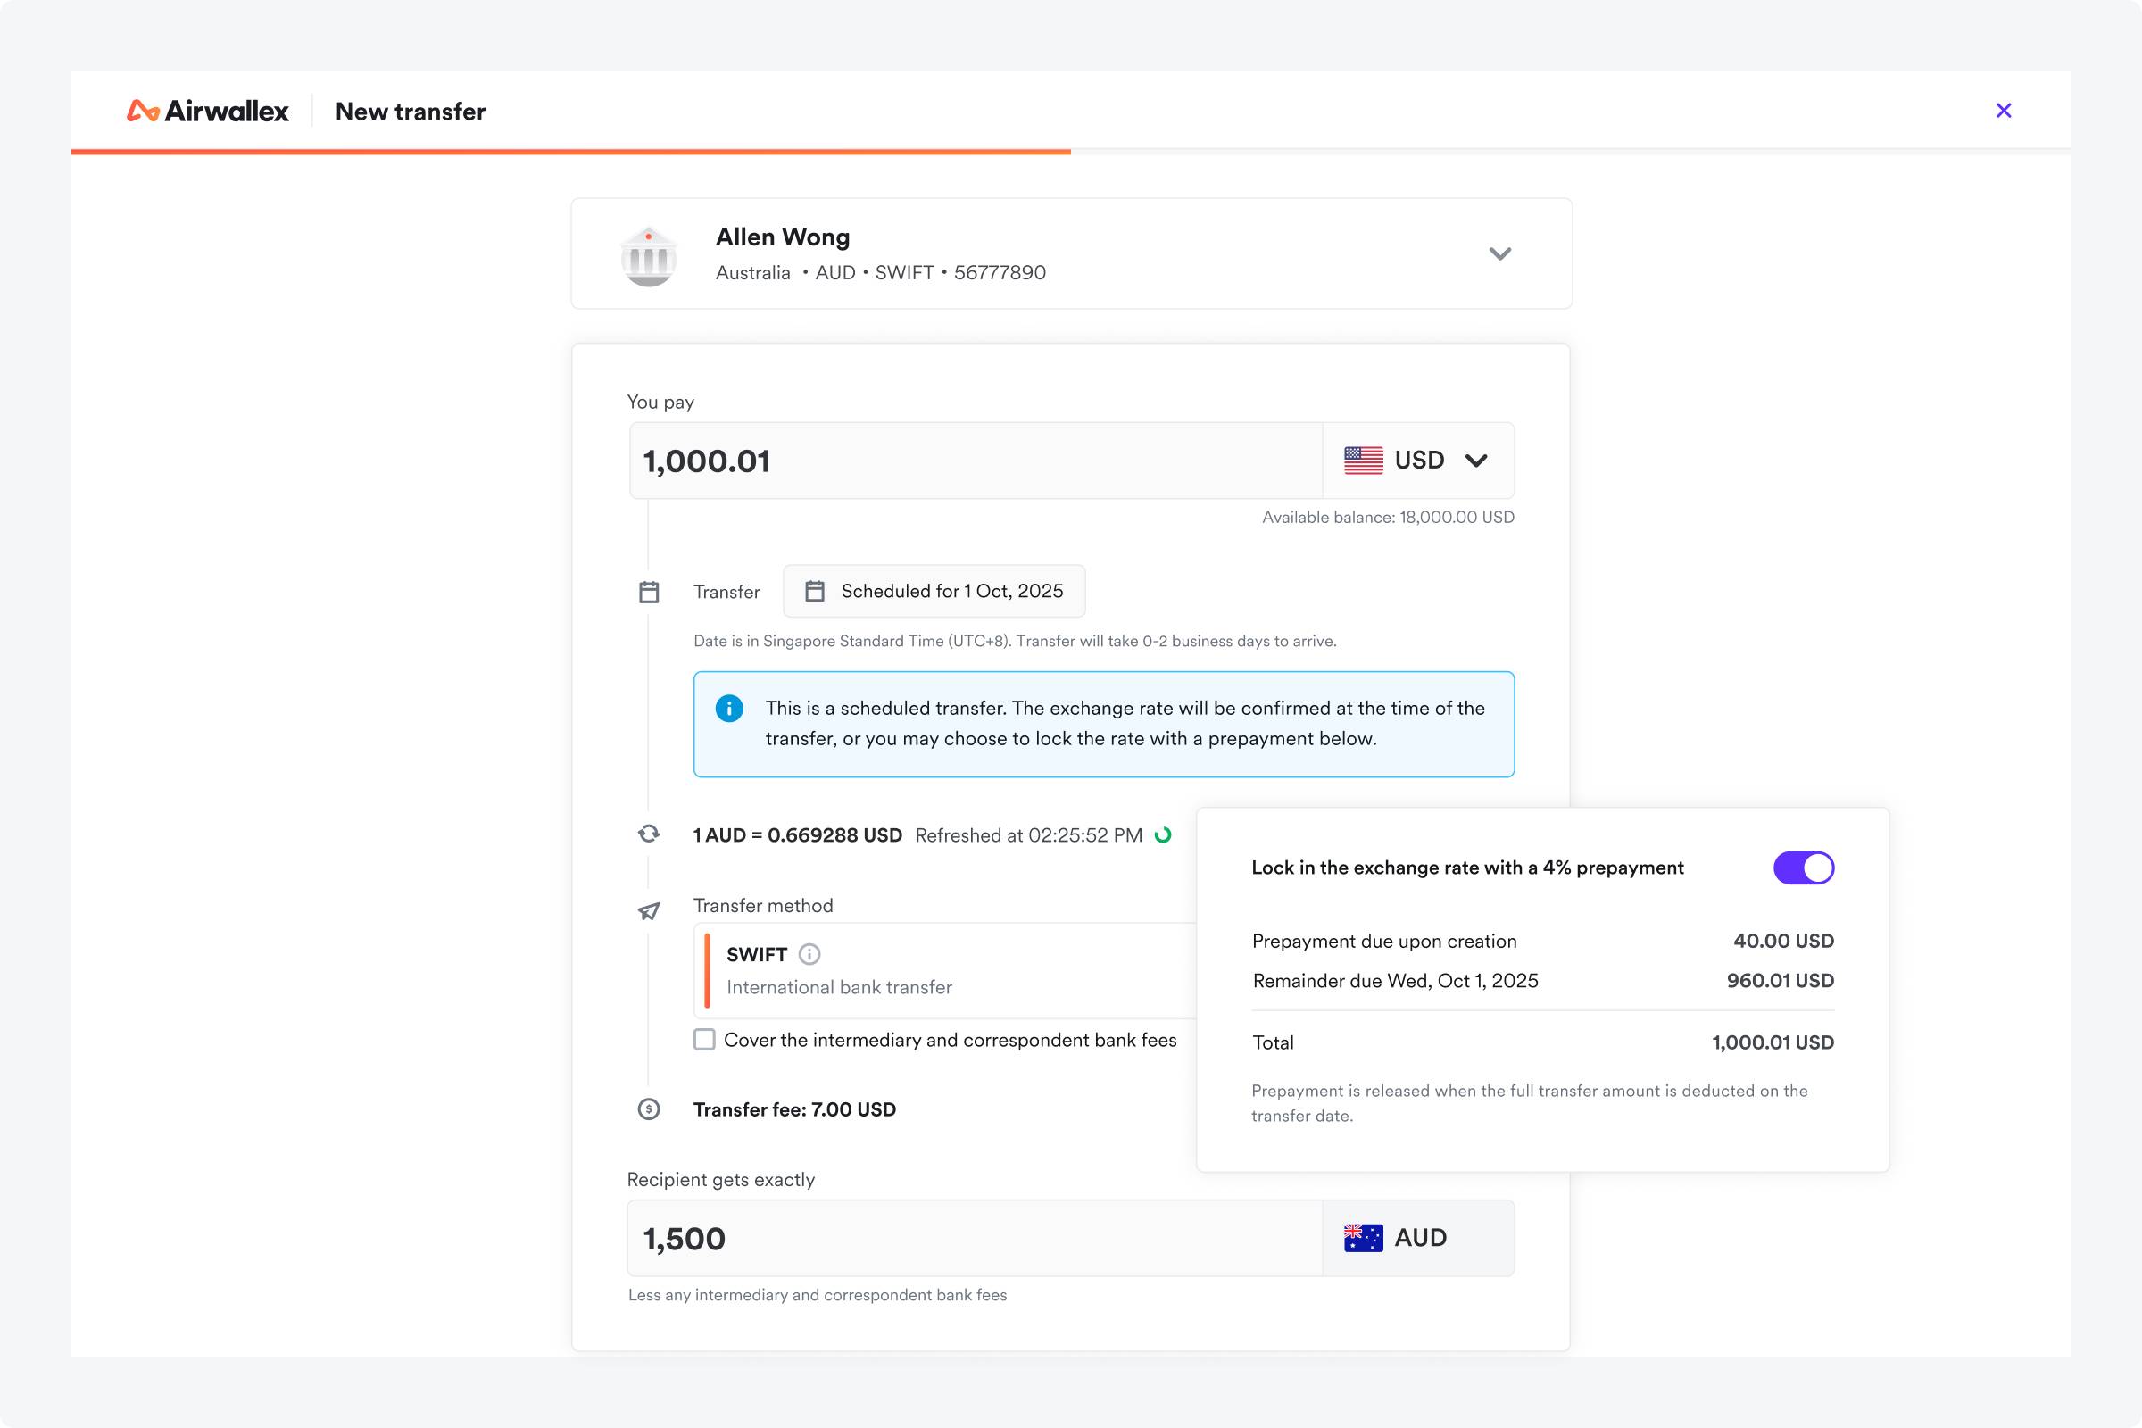
Task: Click the orange transfer progress bar
Action: (x=571, y=152)
